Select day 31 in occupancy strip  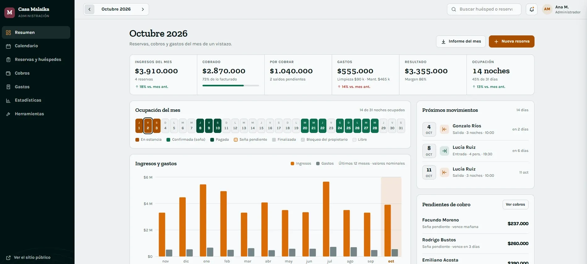pos(401,126)
